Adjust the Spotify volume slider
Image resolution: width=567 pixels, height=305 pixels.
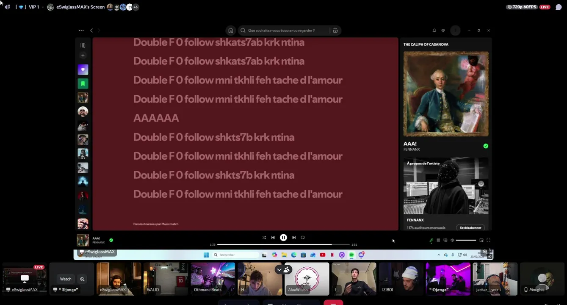(x=466, y=240)
